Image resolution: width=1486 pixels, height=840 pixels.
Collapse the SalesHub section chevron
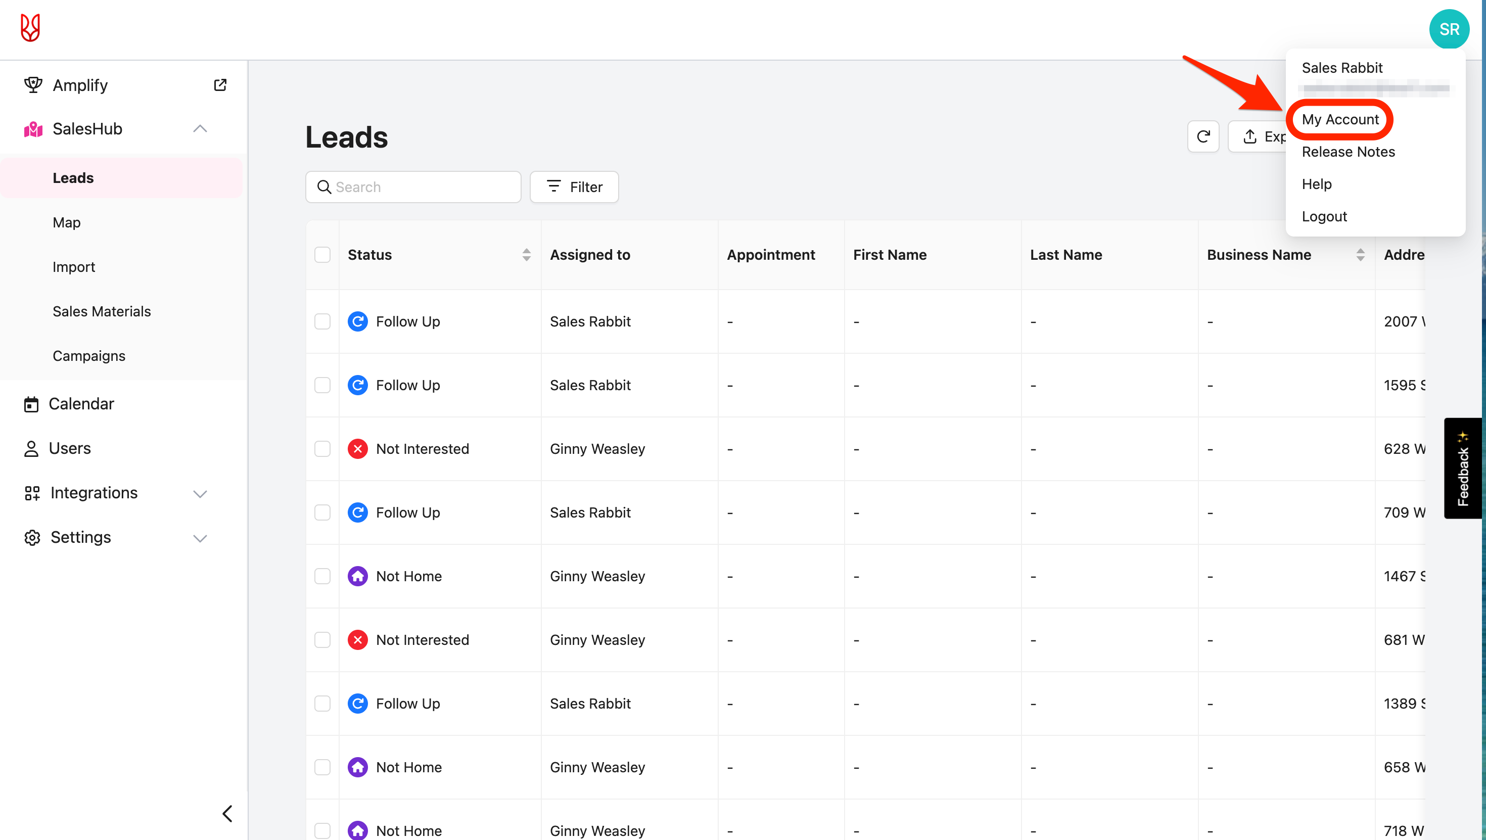[200, 129]
